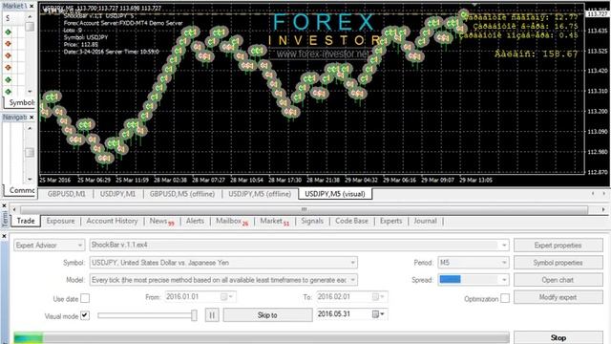
Task: Close the Market Watch panel
Action: [x=32, y=7]
